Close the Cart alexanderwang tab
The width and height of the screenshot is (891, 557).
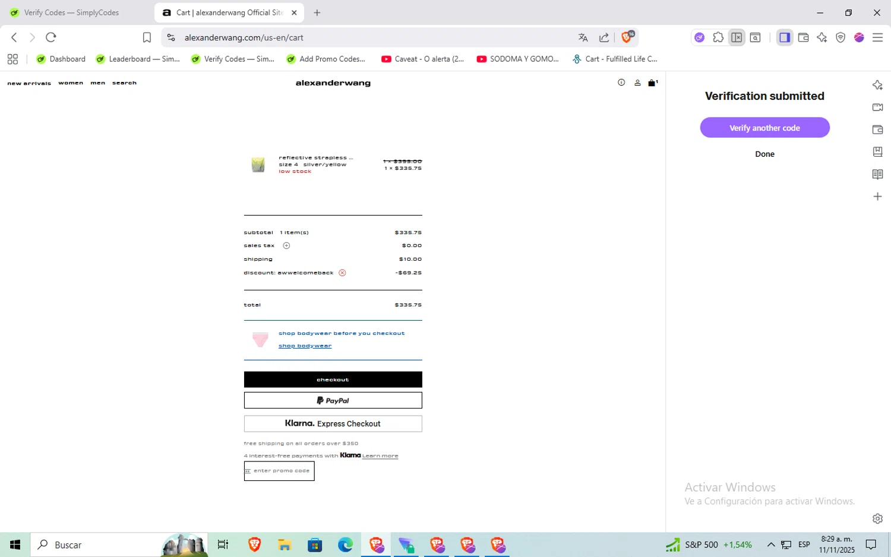[294, 12]
